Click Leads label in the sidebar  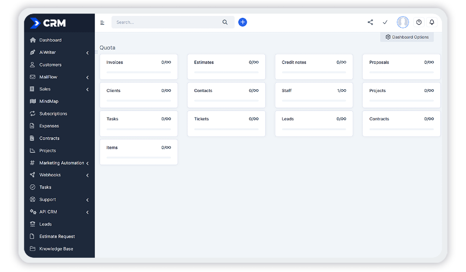click(x=46, y=224)
